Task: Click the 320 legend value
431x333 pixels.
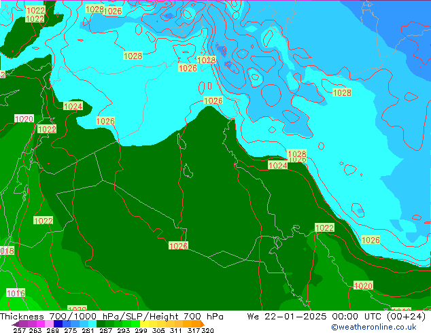Action: point(207,330)
